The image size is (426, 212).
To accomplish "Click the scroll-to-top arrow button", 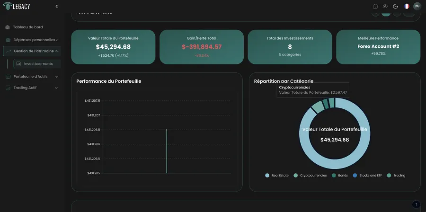I will [416, 204].
